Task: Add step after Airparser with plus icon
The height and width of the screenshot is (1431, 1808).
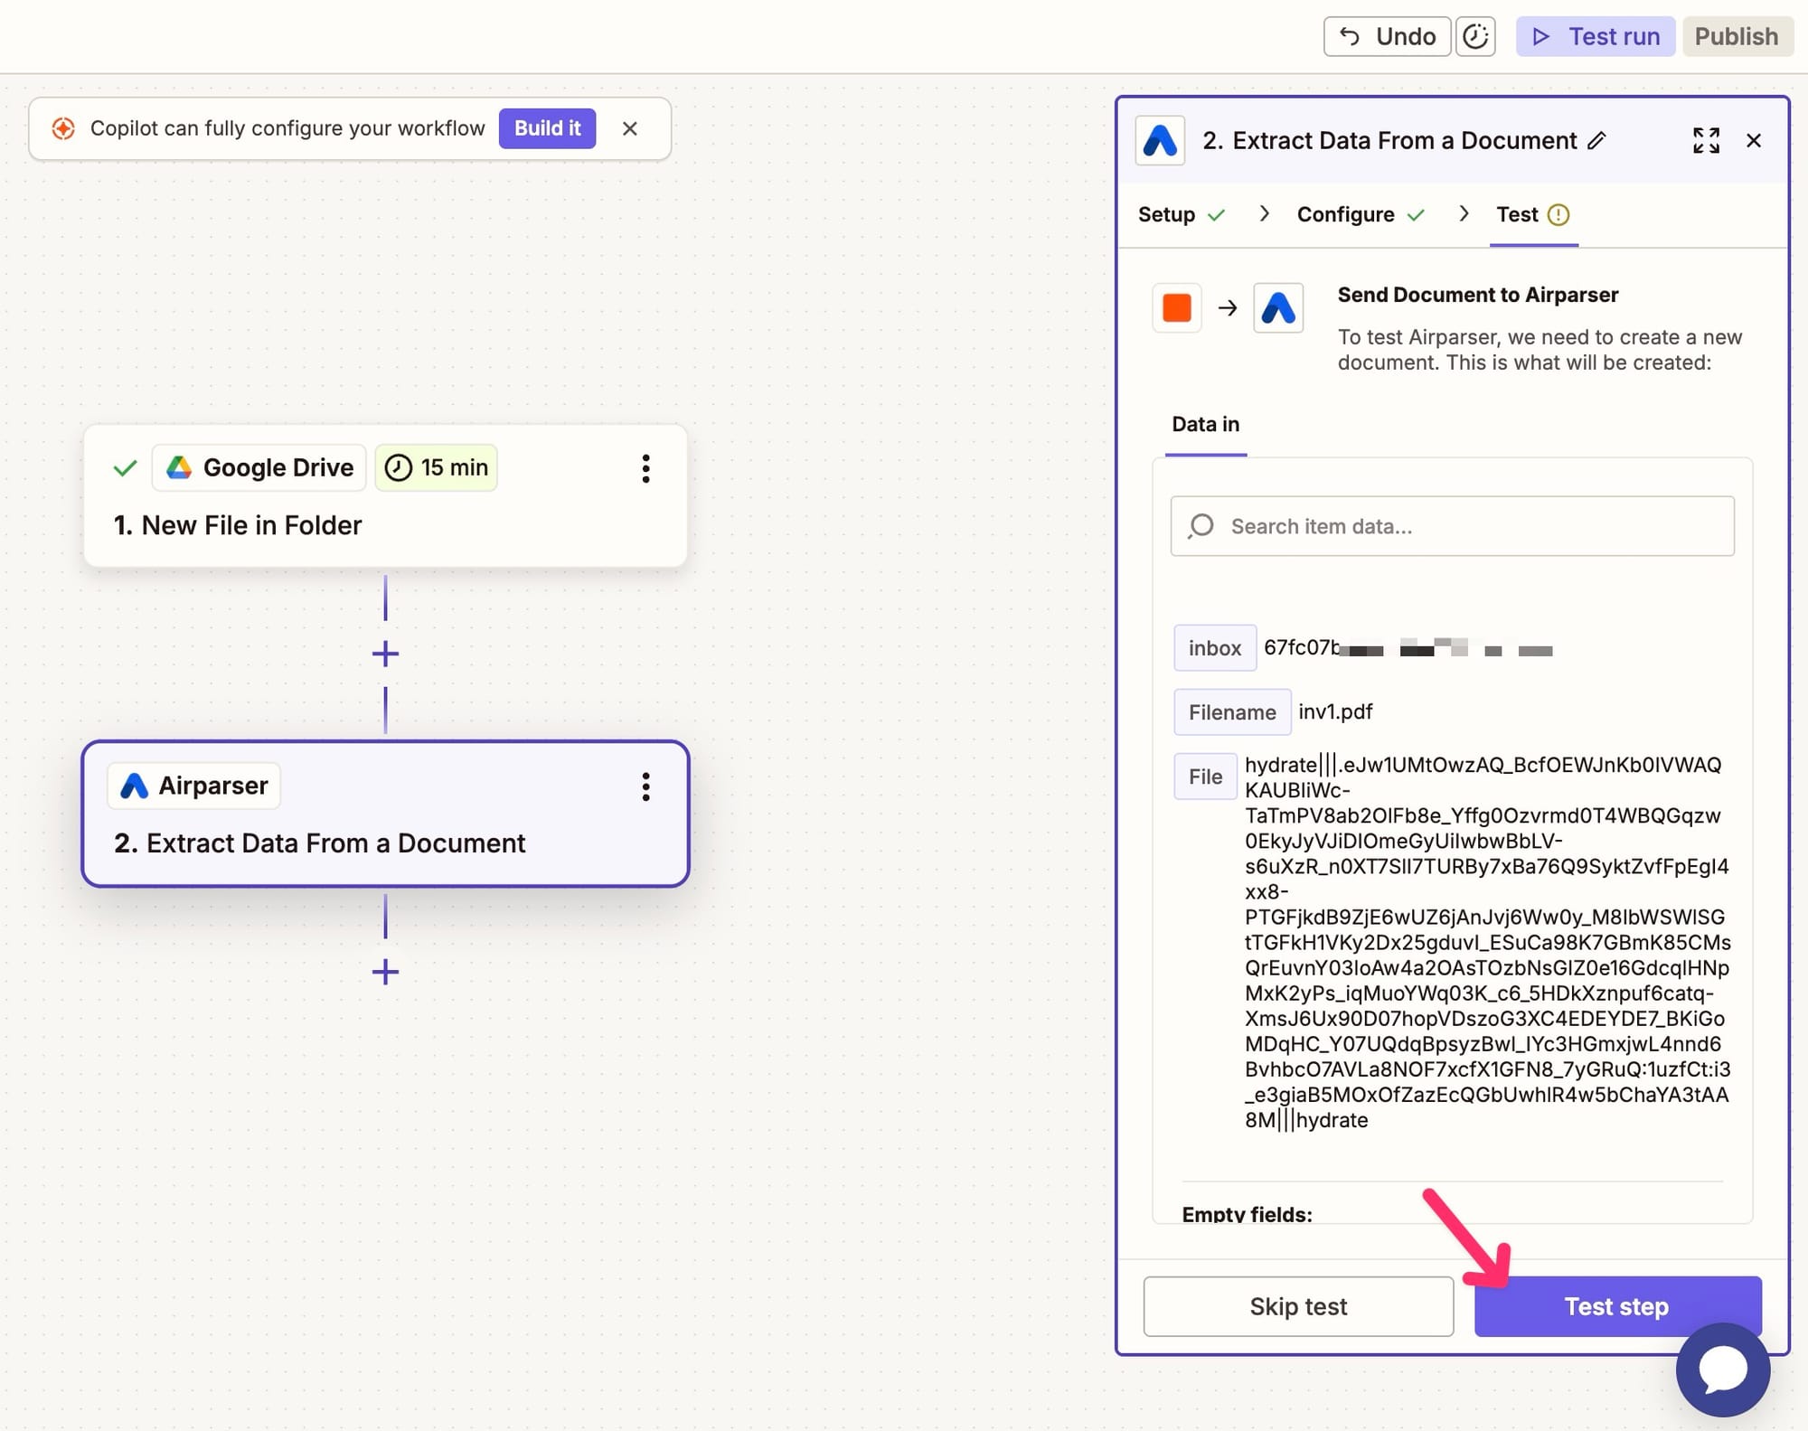Action: pos(385,972)
